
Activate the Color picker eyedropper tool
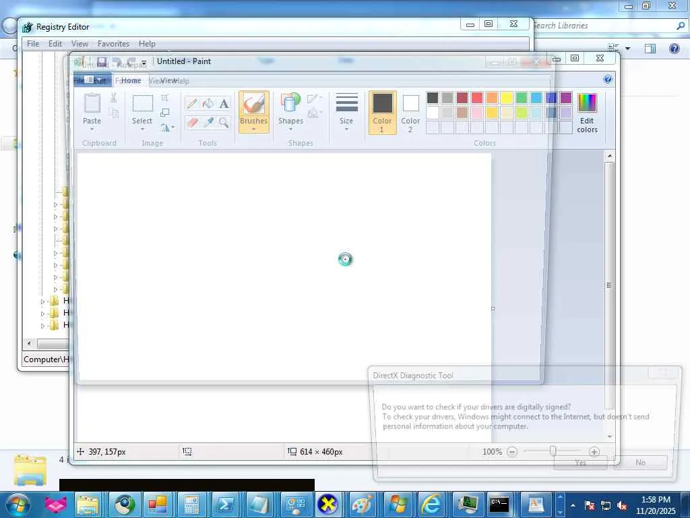208,123
